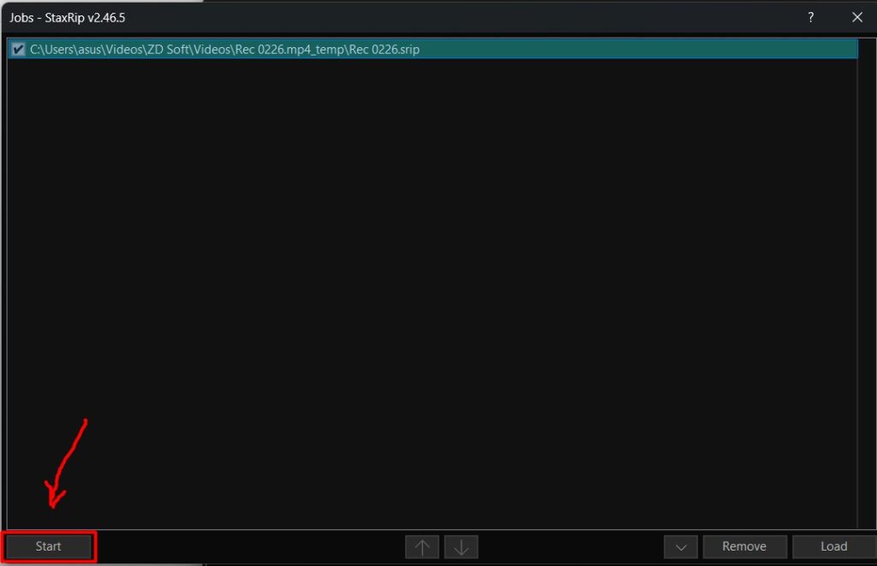Move the selected job down
This screenshot has width=877, height=566.
tap(461, 546)
